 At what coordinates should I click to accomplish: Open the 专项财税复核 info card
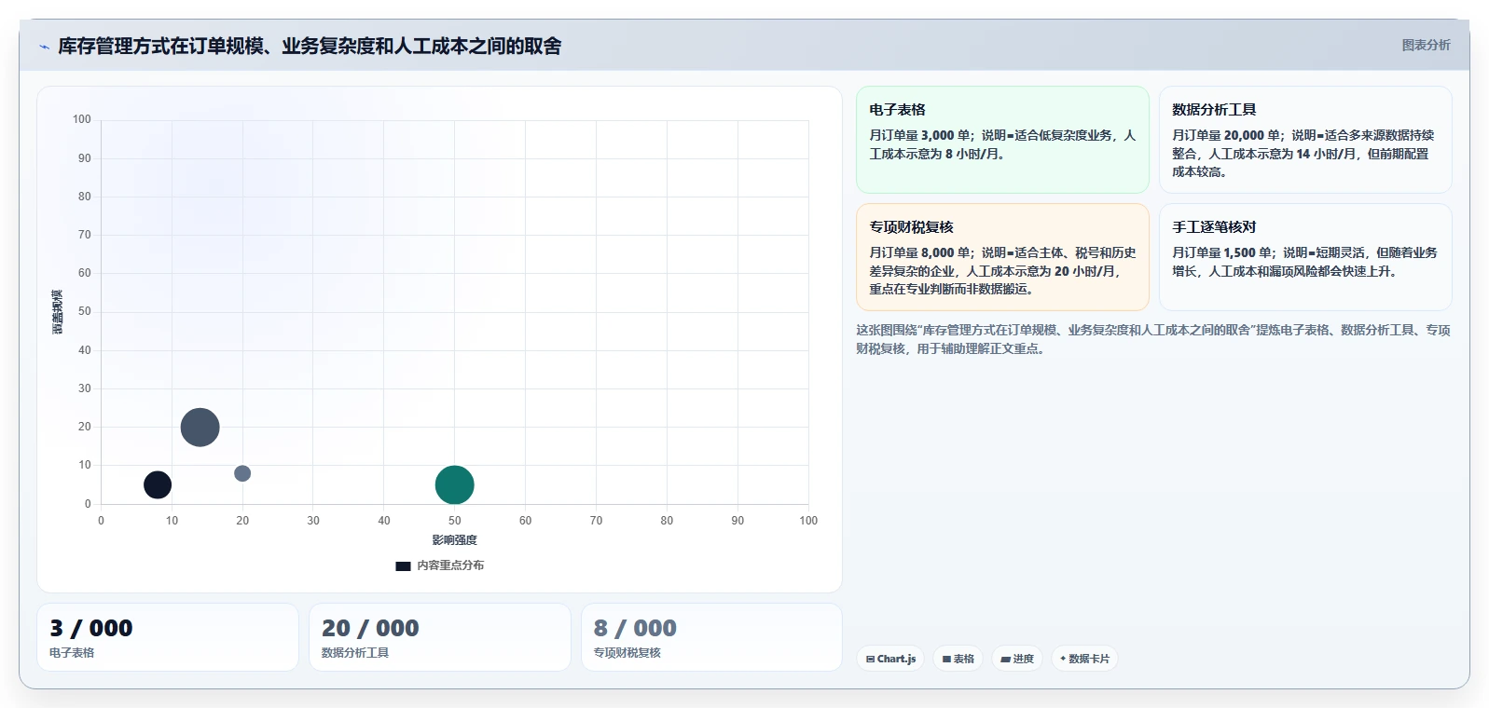click(x=1002, y=257)
